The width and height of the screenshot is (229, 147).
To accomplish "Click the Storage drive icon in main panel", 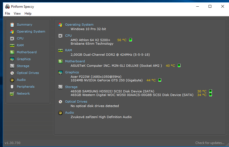I will pos(60,87).
